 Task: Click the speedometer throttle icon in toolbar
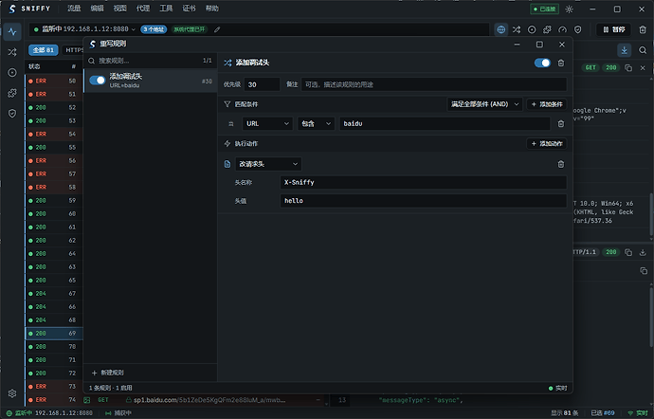coord(563,29)
